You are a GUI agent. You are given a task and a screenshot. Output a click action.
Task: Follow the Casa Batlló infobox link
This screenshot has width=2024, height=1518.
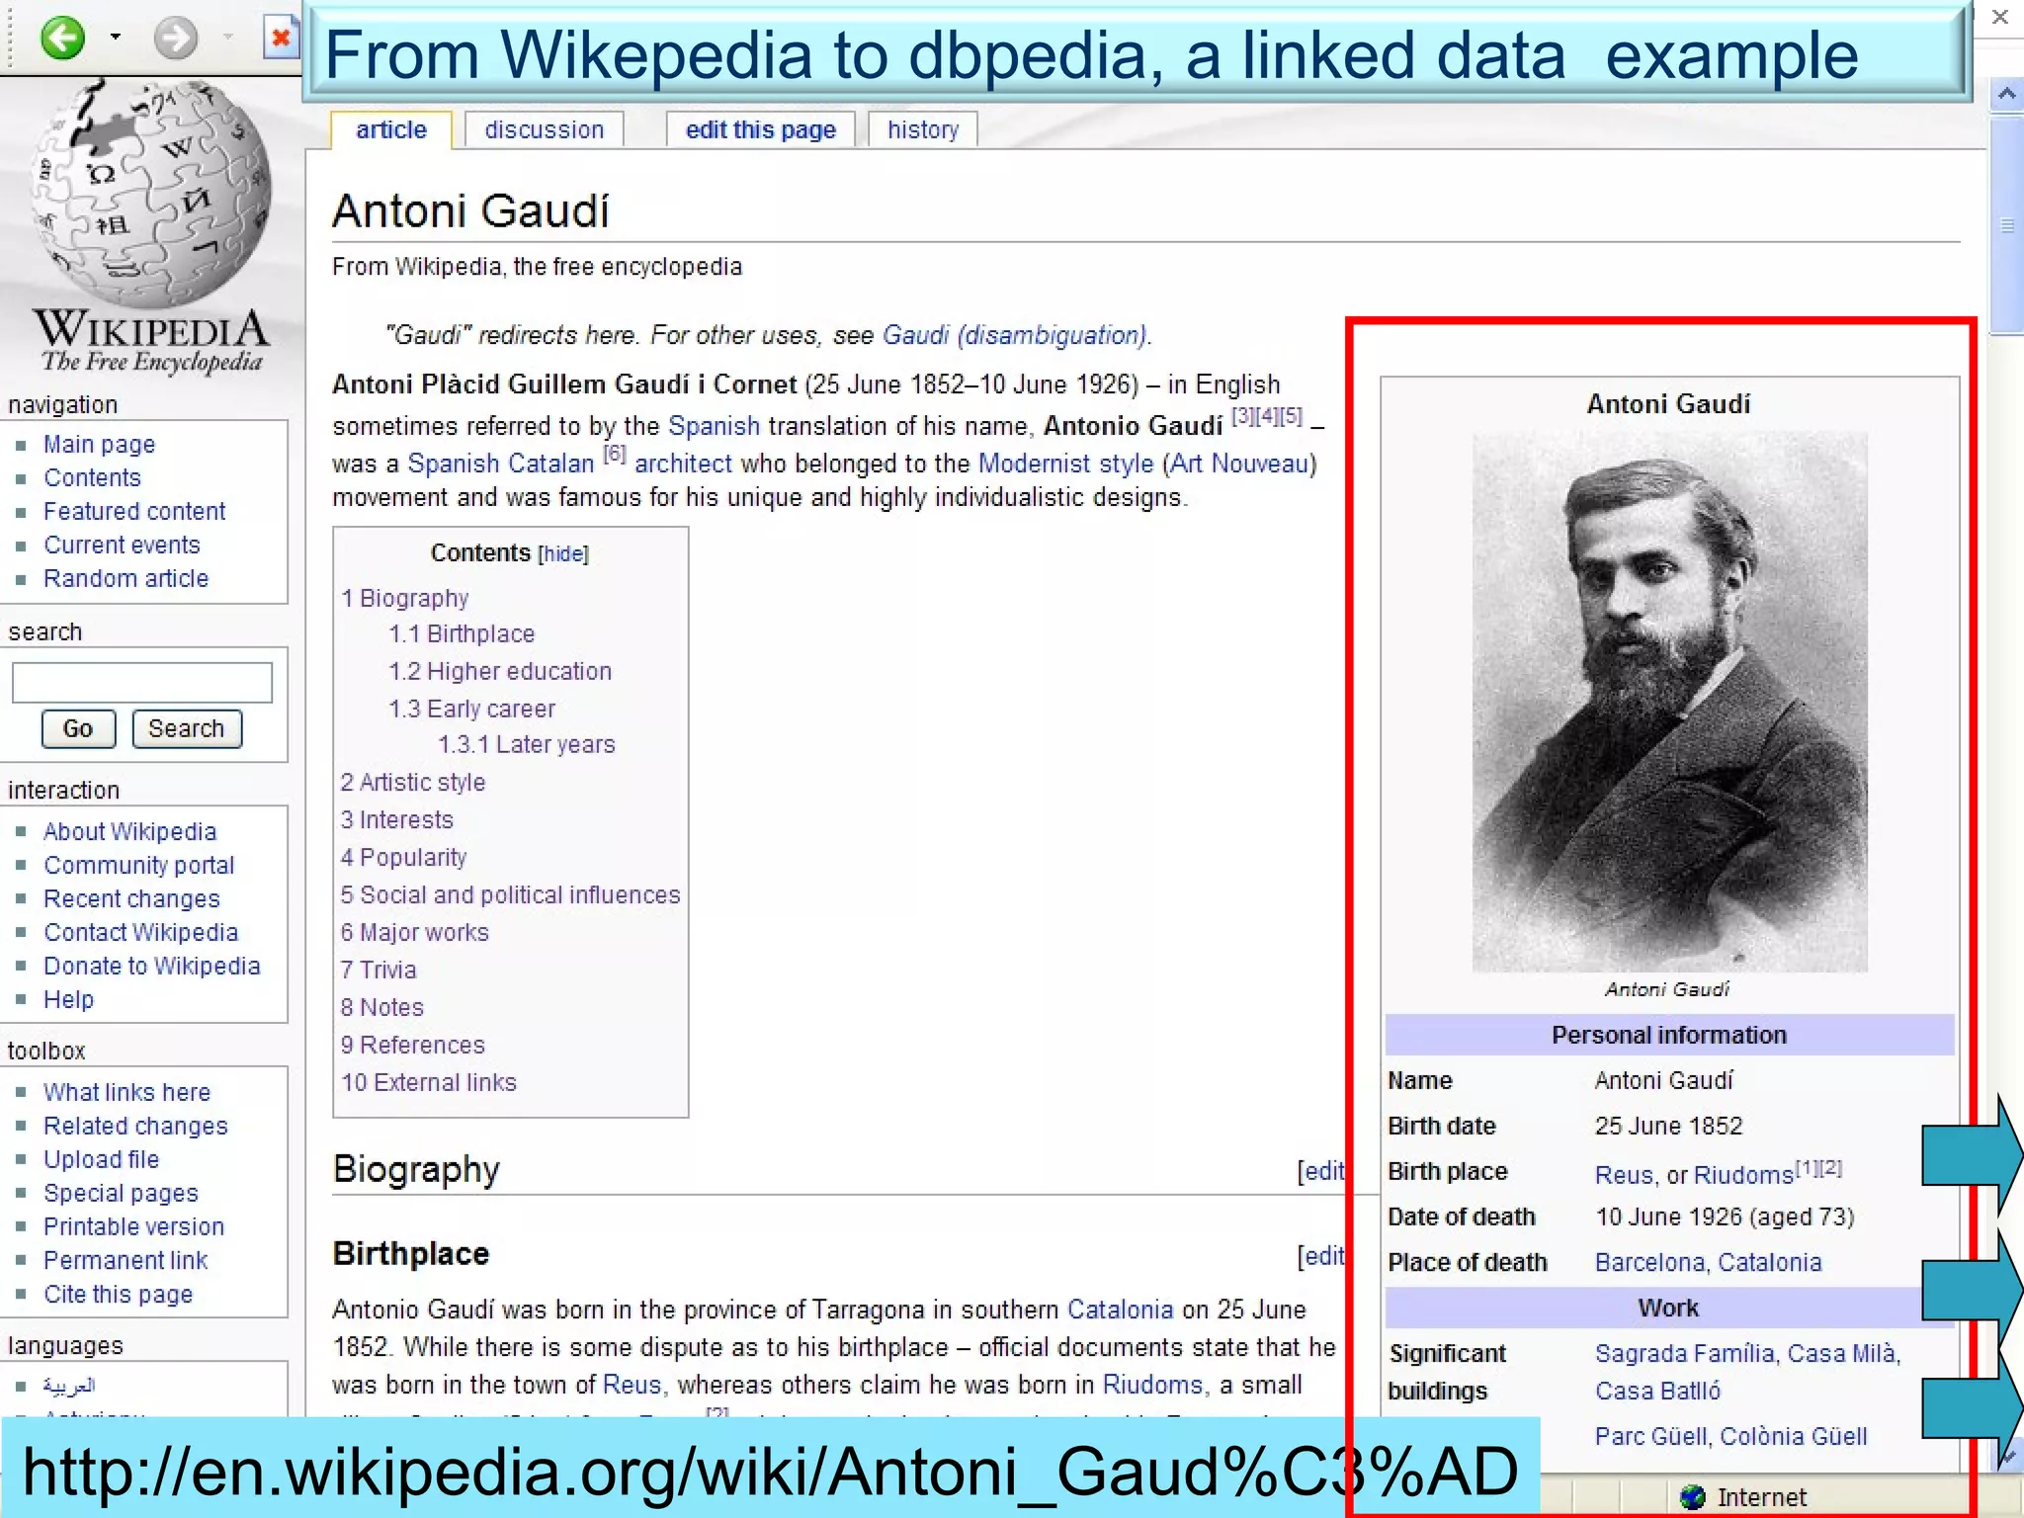pyautogui.click(x=1657, y=1391)
